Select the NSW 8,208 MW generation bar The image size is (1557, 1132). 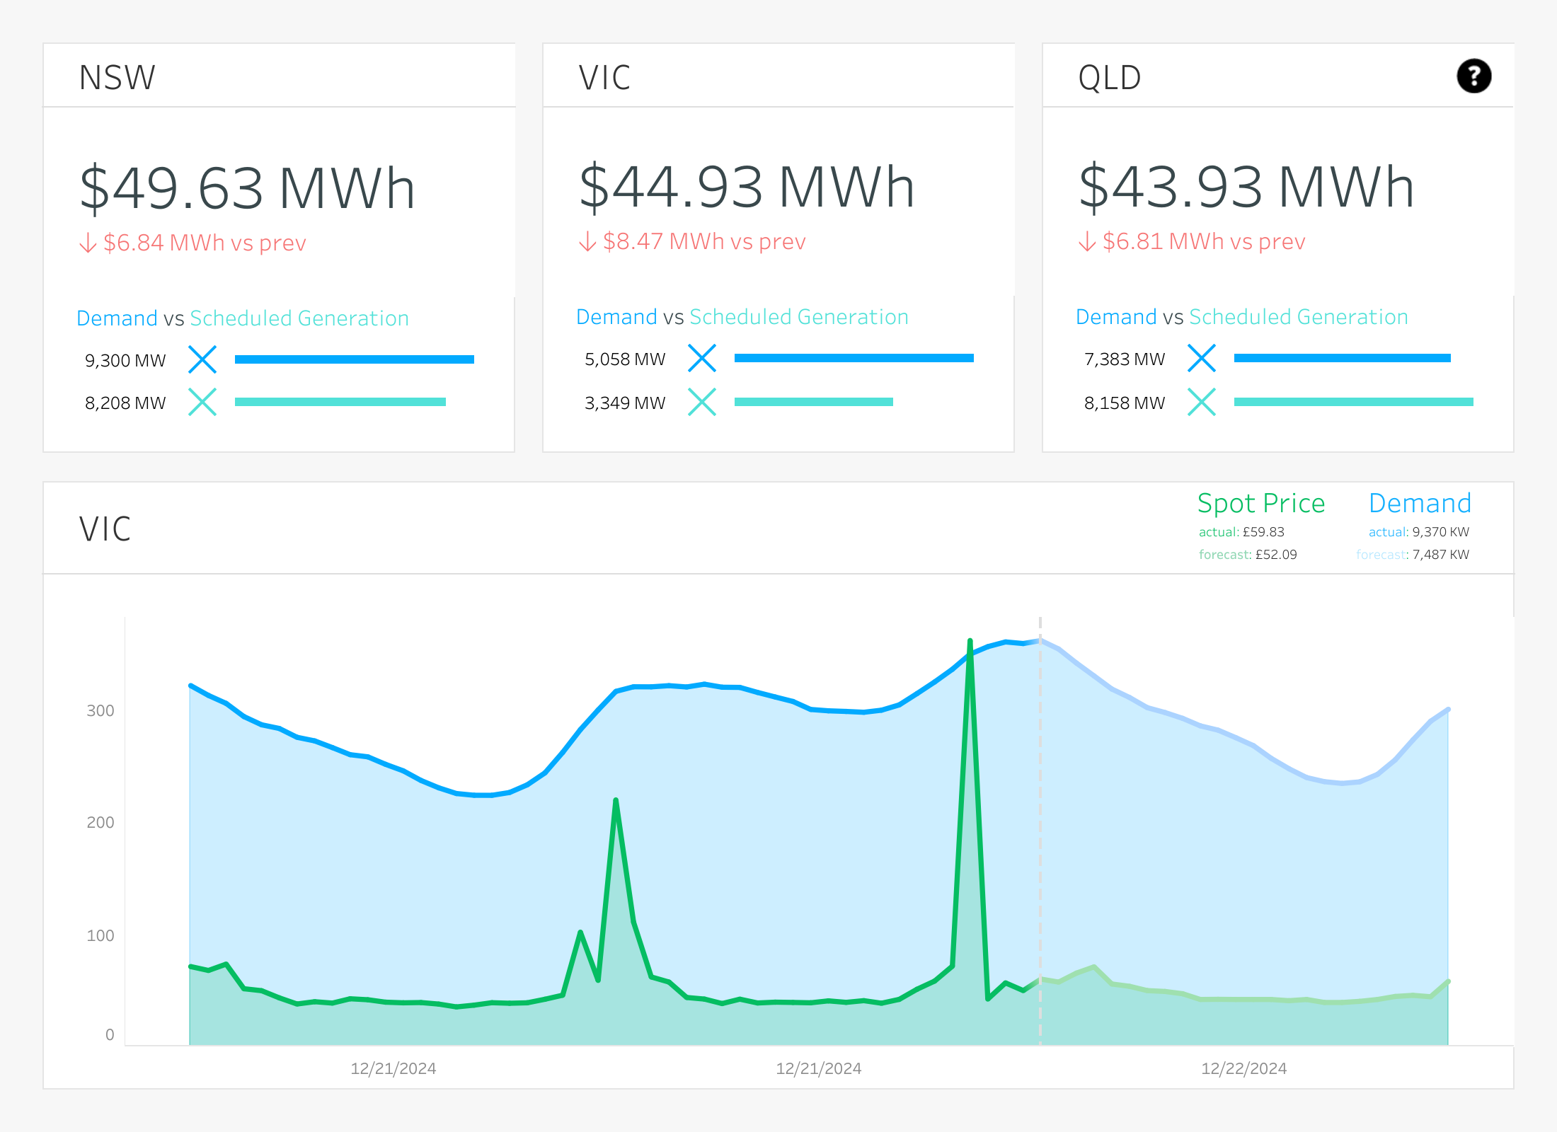click(x=340, y=402)
